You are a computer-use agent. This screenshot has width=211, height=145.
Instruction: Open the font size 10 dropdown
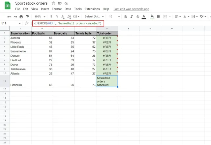click(x=114, y=16)
